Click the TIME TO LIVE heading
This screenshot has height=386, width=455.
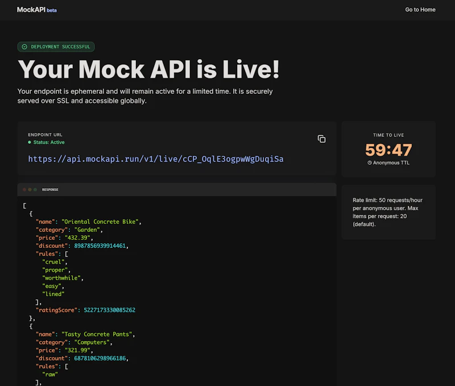click(x=388, y=135)
